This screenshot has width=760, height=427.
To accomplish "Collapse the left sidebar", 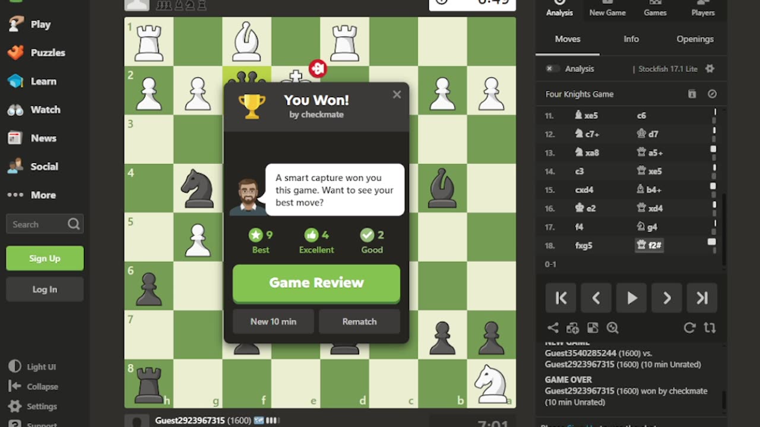I will point(34,387).
